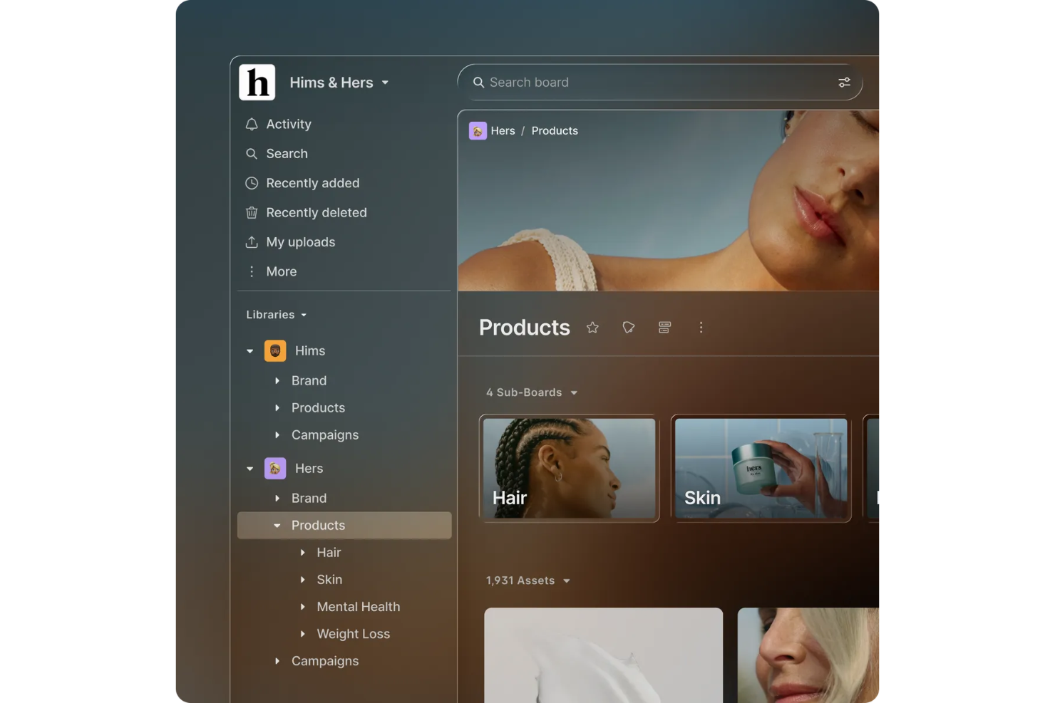Open Recently deleted trash
This screenshot has width=1055, height=703.
tap(316, 212)
